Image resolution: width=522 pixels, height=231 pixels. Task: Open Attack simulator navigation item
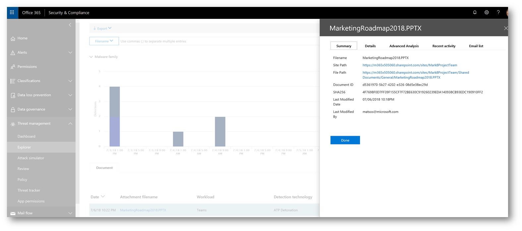coord(31,158)
